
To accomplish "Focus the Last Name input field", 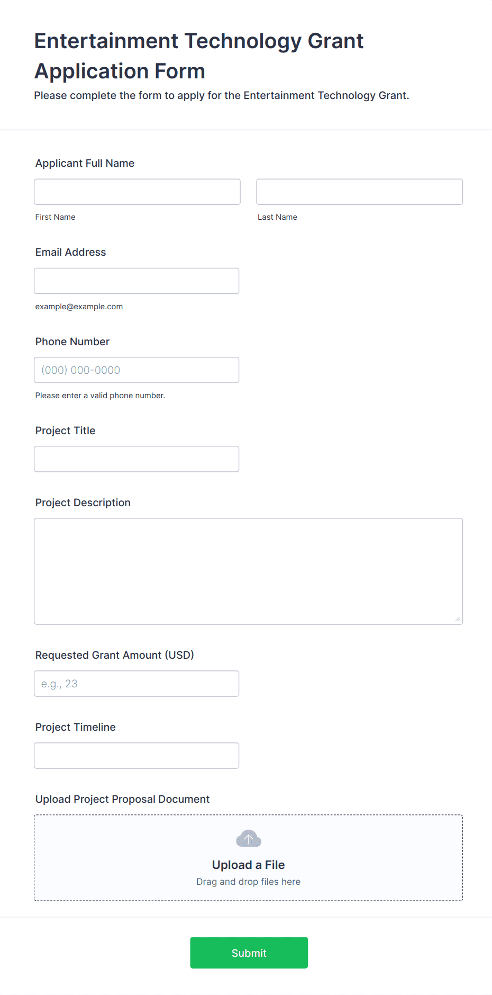I will click(359, 192).
